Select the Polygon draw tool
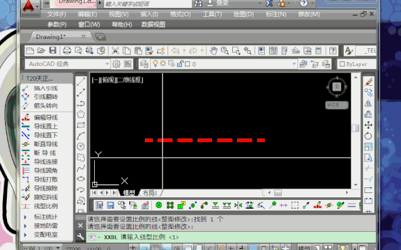401x250 pixels. coord(81,114)
